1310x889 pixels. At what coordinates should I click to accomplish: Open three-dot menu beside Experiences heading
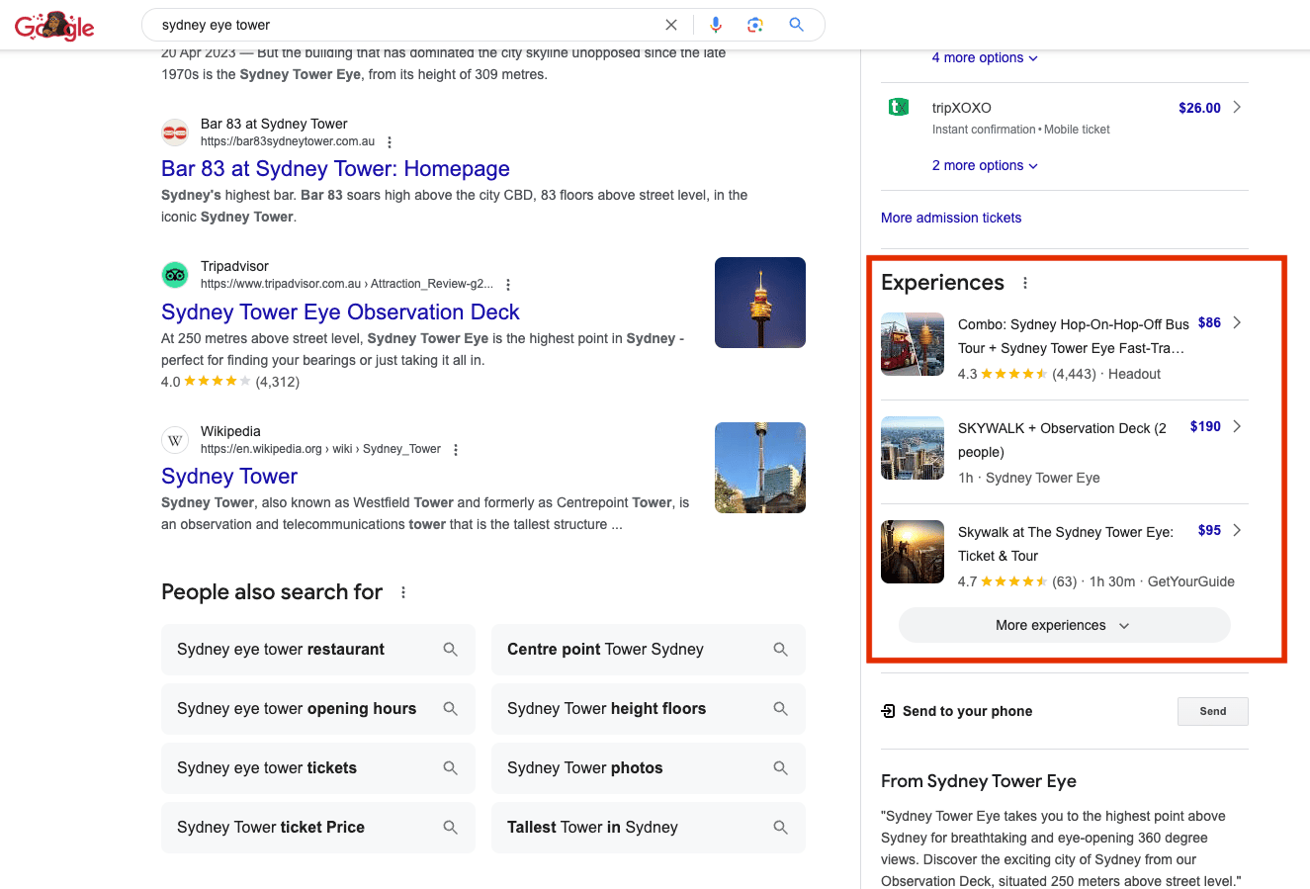(1025, 283)
